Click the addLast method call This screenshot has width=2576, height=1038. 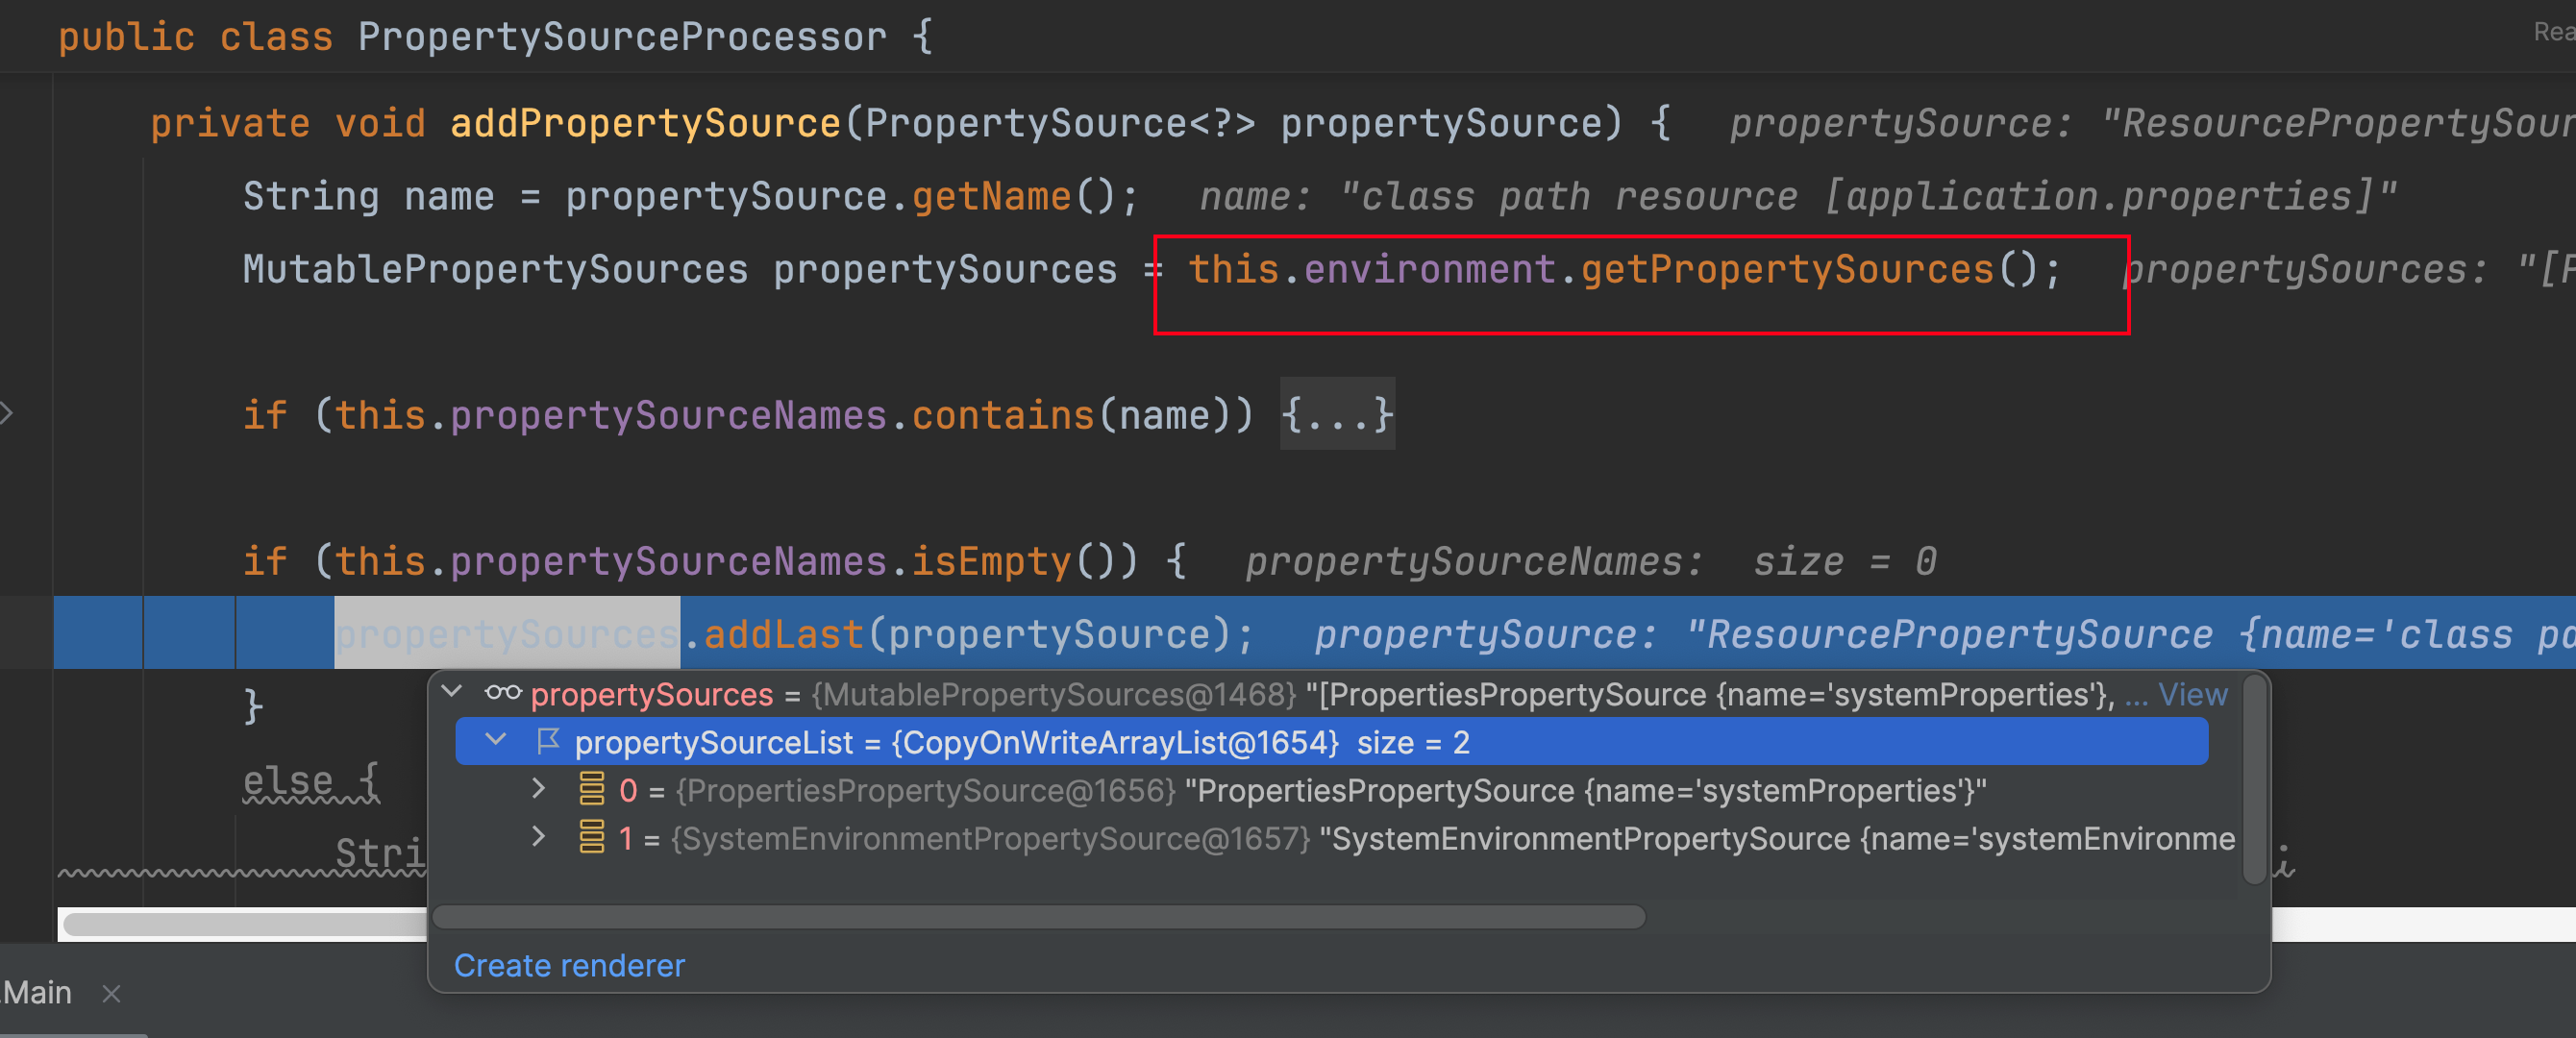(x=783, y=634)
